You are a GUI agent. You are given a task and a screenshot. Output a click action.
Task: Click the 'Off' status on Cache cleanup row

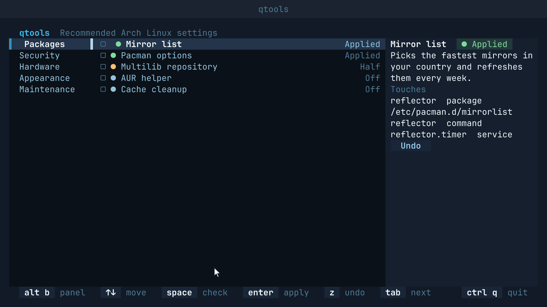[x=373, y=90]
